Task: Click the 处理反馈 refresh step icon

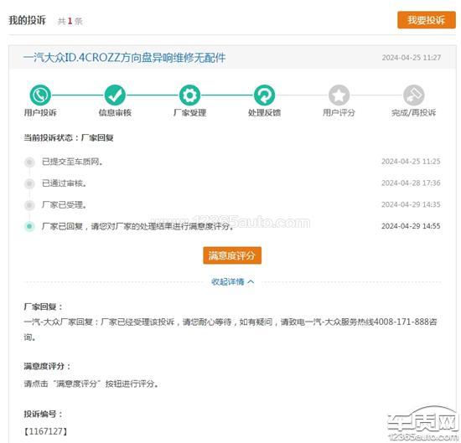Action: [264, 95]
